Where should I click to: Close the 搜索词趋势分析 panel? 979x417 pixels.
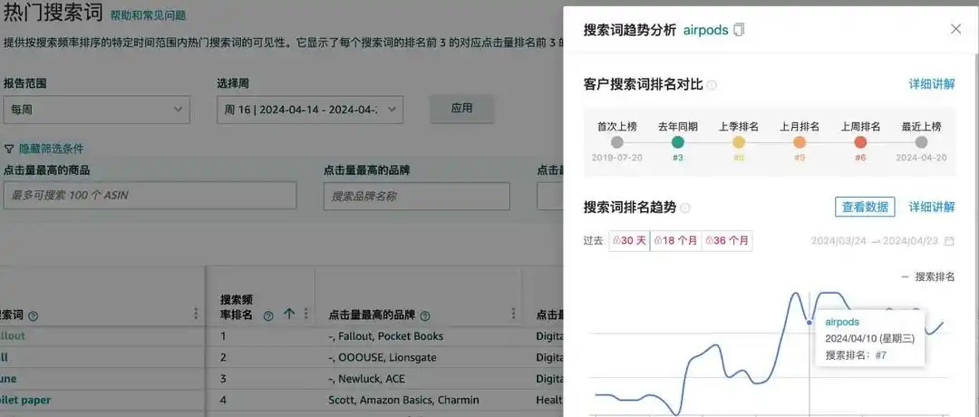tap(955, 29)
